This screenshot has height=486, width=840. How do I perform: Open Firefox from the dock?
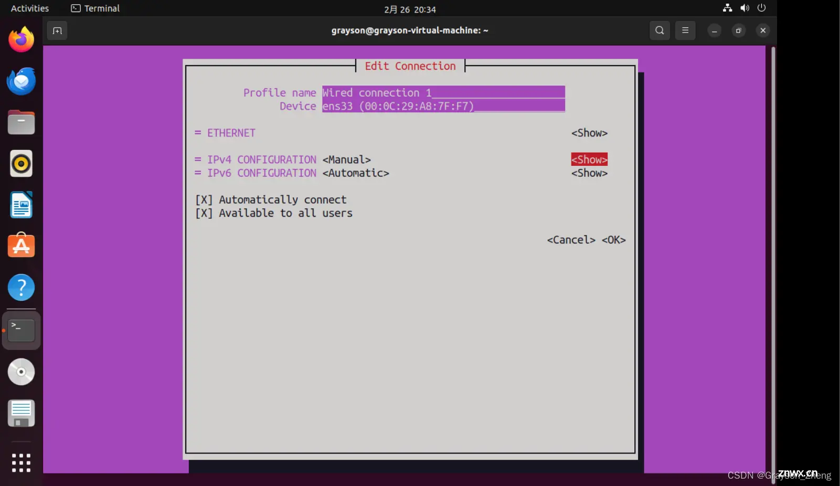point(21,40)
